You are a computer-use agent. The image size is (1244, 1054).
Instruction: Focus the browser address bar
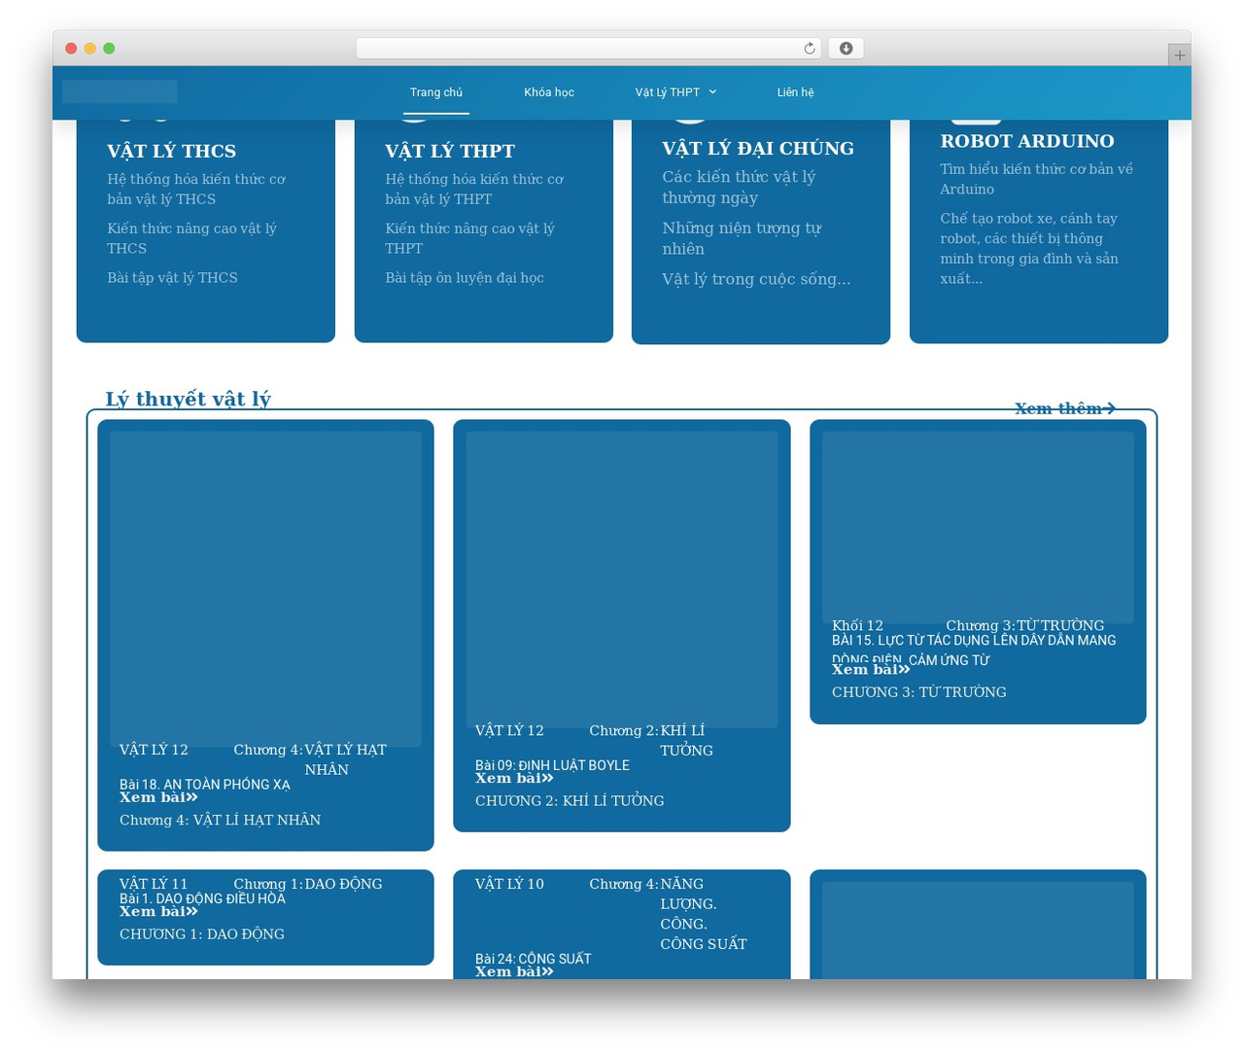click(x=589, y=49)
